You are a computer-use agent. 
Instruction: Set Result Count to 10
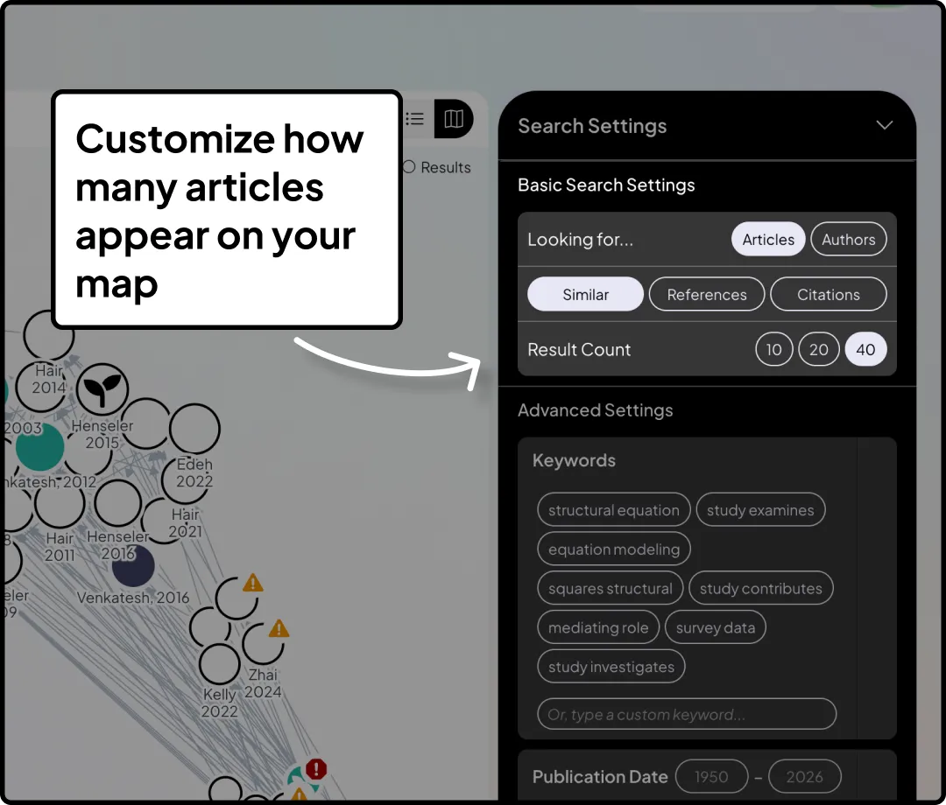point(773,349)
